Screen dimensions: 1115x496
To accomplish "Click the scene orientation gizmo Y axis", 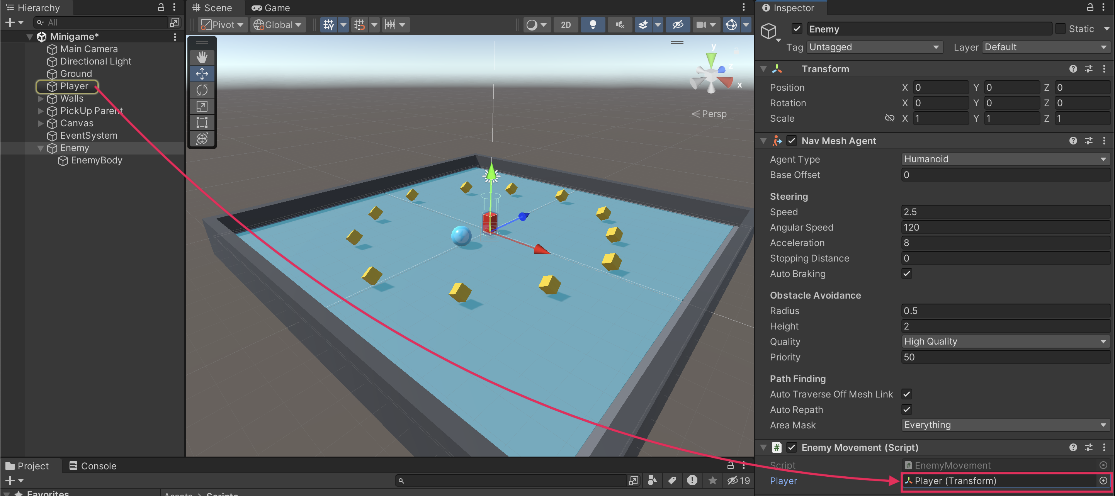I will [x=711, y=58].
